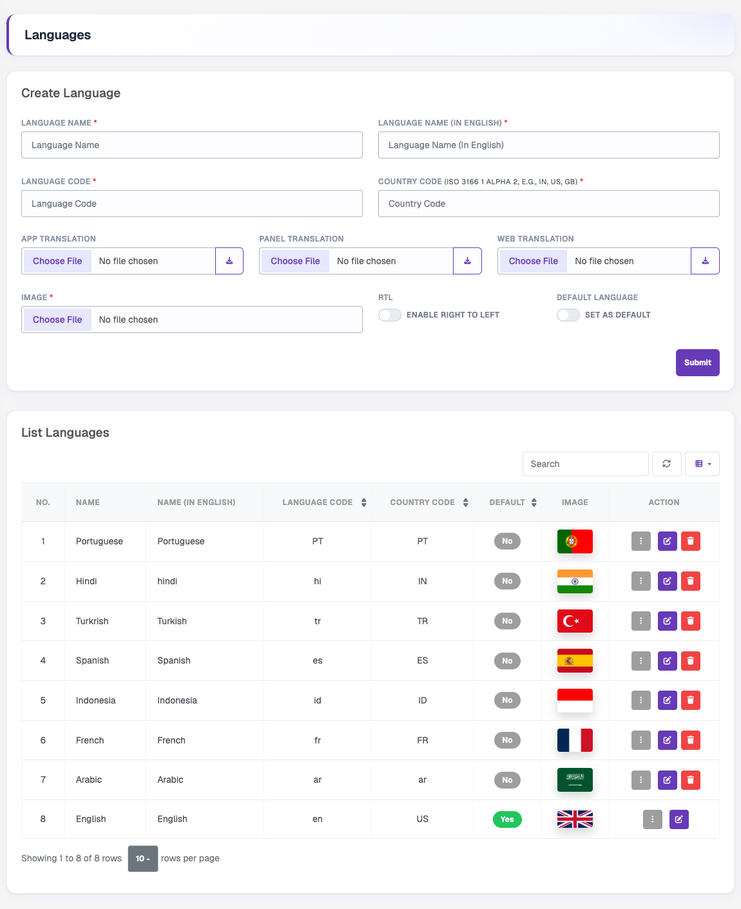Click the Turkey flag image
741x909 pixels.
tap(575, 621)
